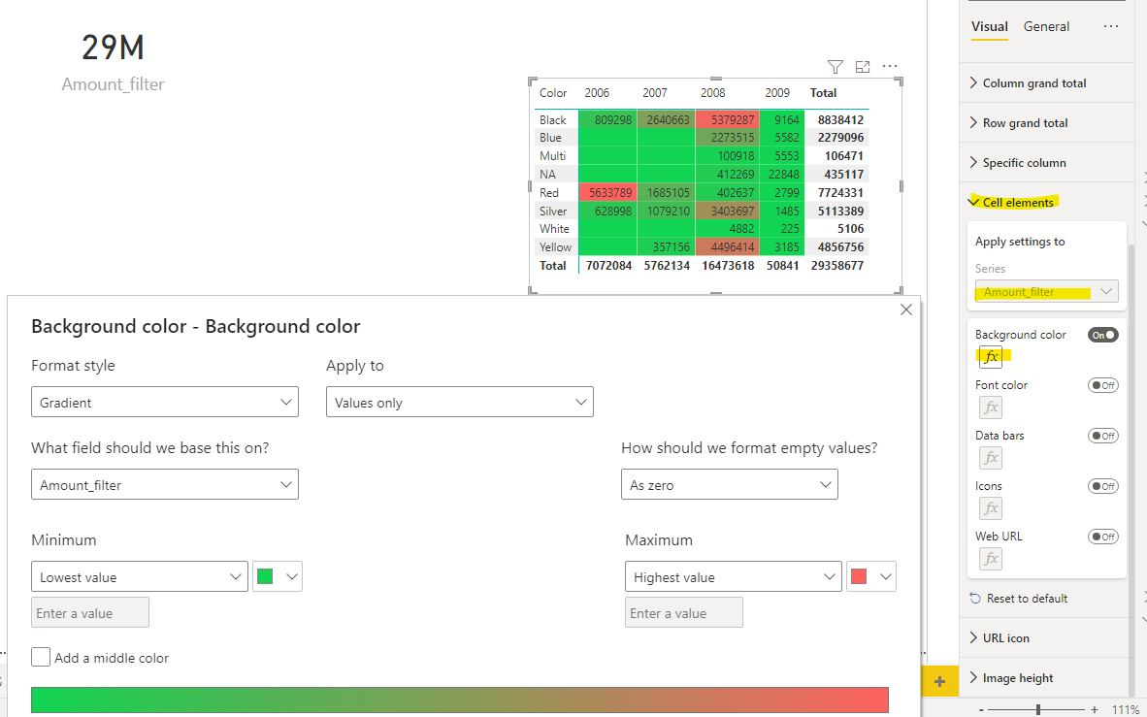Screen dimensions: 1147x717
Task: Click the Multi row header
Action: [x=552, y=156]
